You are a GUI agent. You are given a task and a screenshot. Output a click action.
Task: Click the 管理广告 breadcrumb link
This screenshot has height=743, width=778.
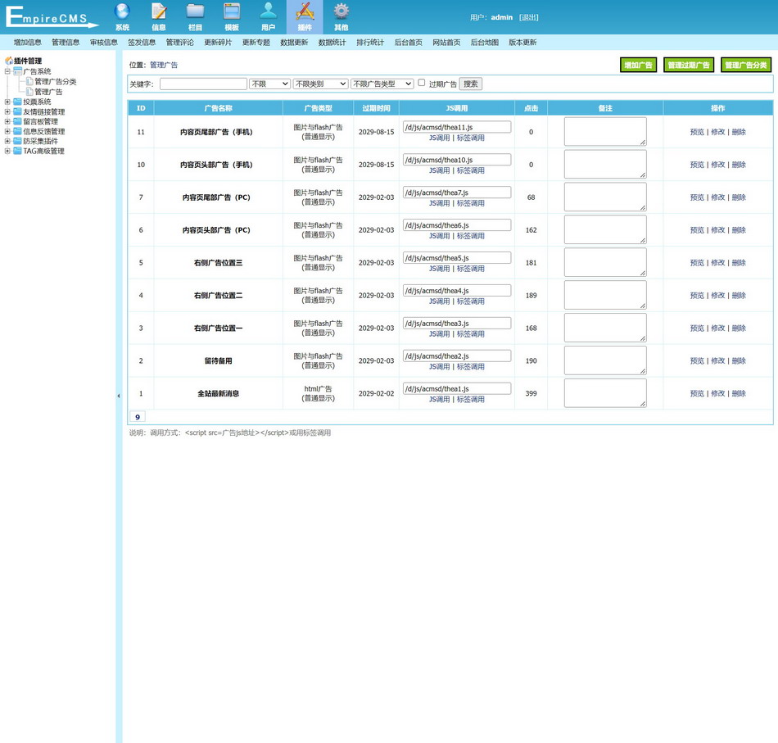164,65
